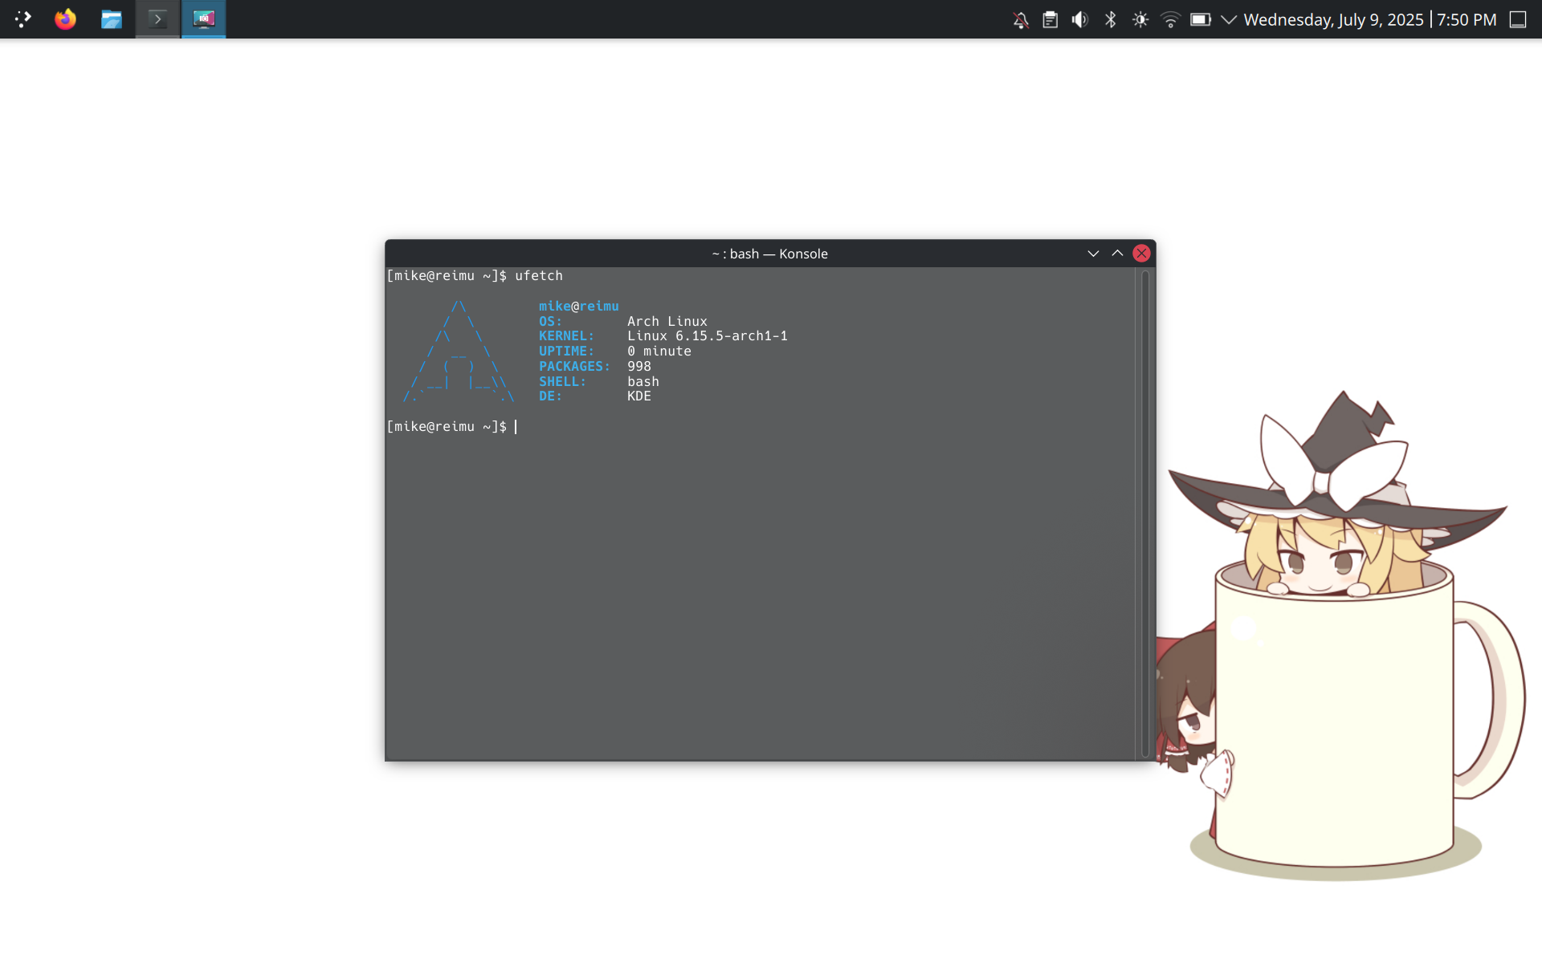The height and width of the screenshot is (963, 1542).
Task: Open the Bluetooth tray icon
Action: 1110,20
